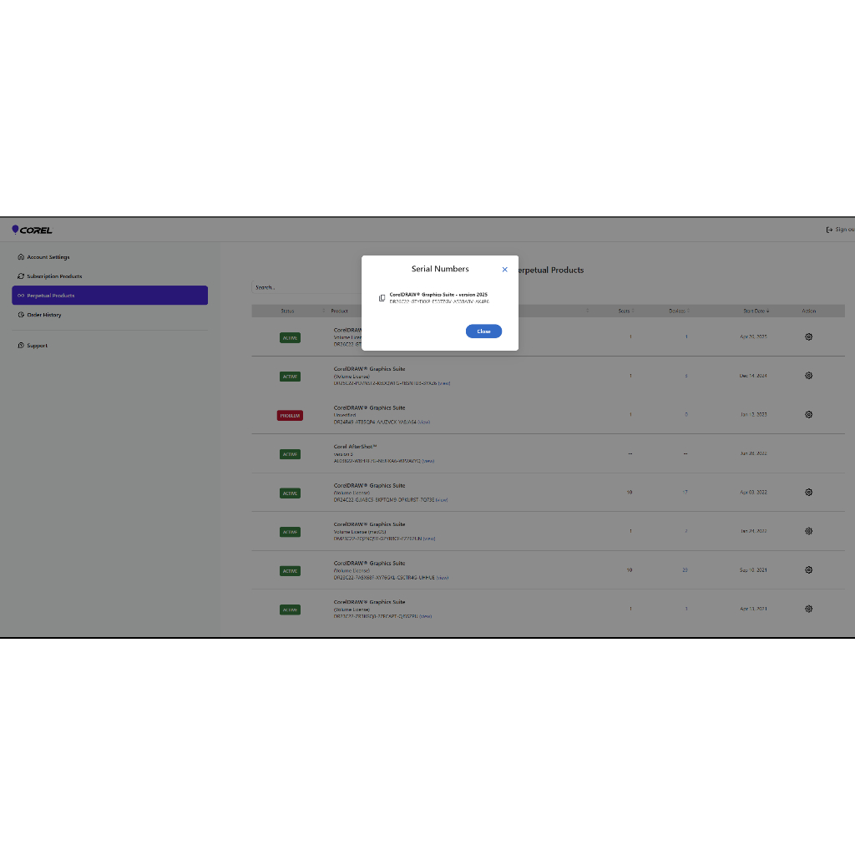
Task: Click 'Jun 26, 2022' start date
Action: [x=754, y=453]
